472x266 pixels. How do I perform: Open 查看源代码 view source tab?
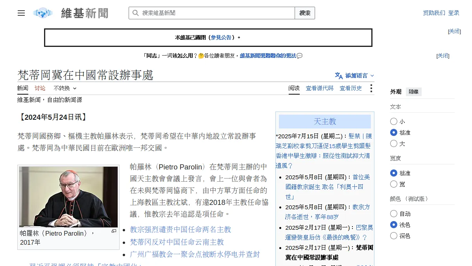click(319, 88)
